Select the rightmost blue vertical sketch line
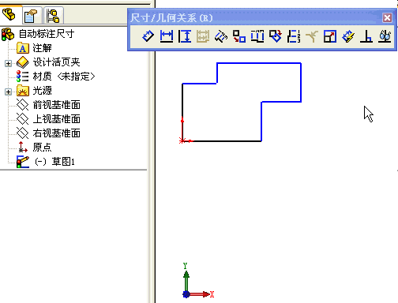The width and height of the screenshot is (398, 303). click(301, 82)
